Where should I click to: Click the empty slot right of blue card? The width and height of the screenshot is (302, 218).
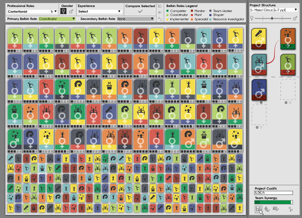(288, 90)
